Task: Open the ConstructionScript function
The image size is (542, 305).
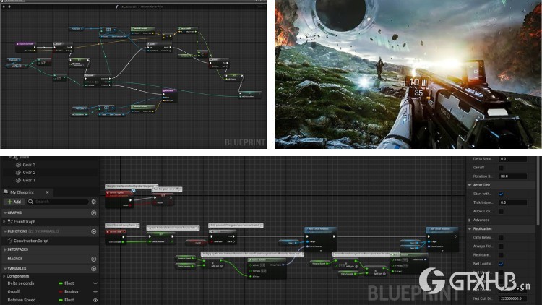Action: point(31,241)
